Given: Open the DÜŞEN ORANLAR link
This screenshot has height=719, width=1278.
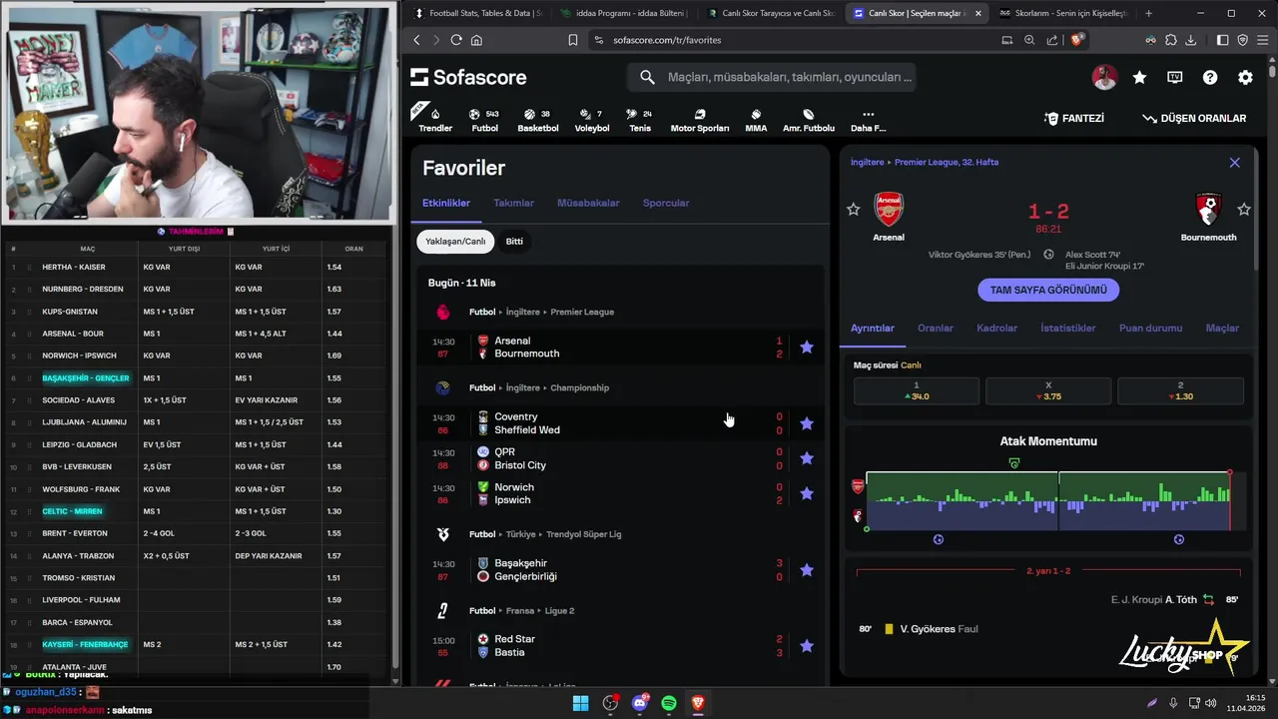Looking at the screenshot, I should coord(1194,118).
